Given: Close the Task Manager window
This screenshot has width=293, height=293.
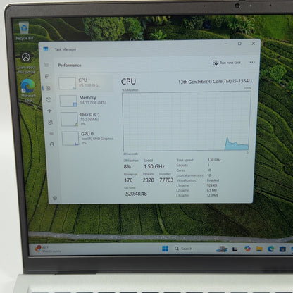Looking at the screenshot, I should [x=254, y=44].
